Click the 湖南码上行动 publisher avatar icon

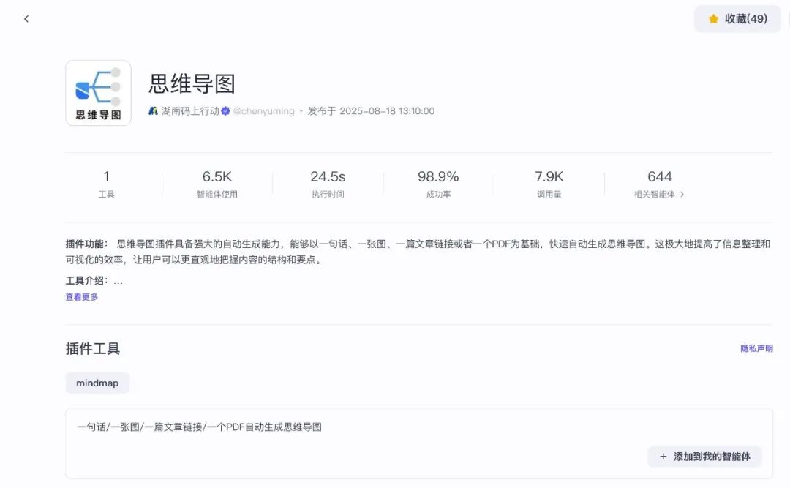click(x=154, y=111)
